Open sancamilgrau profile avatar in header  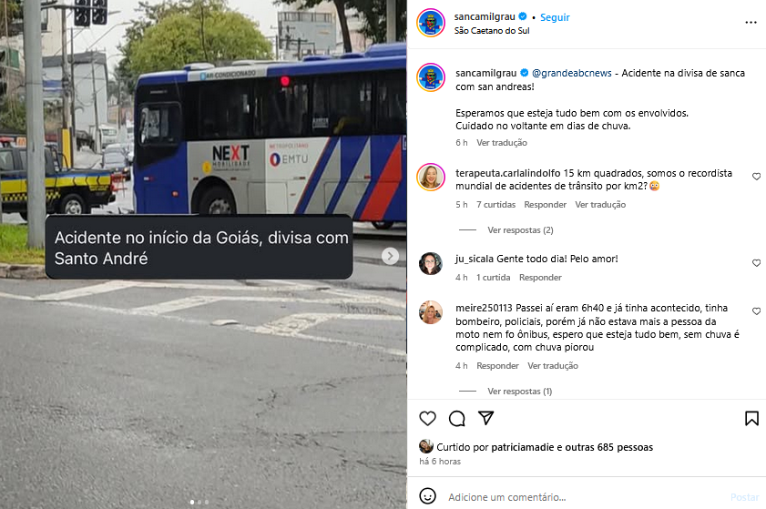coord(431,23)
